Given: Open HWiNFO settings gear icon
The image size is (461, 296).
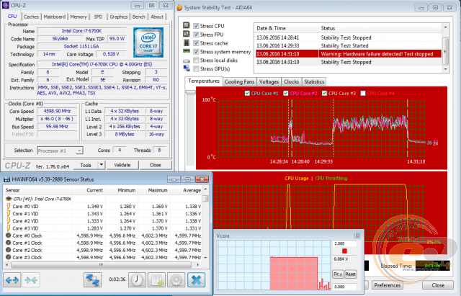Looking at the screenshot, I should (x=176, y=280).
